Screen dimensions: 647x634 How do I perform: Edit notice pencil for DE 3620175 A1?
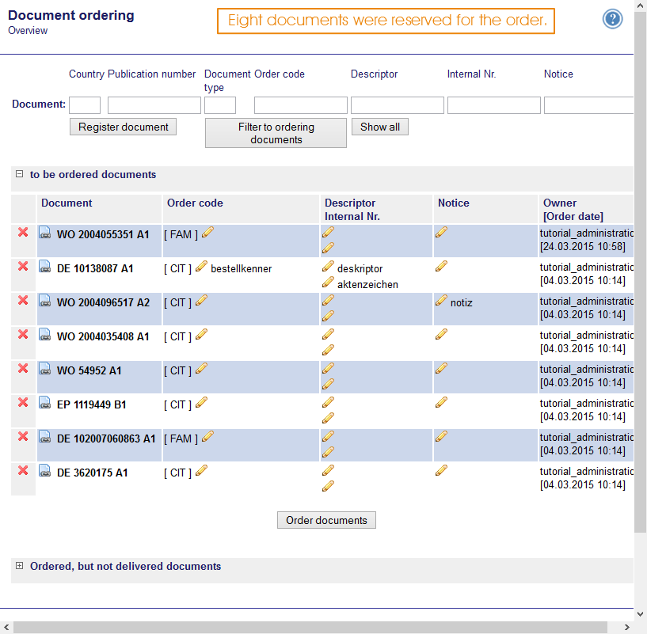point(441,470)
